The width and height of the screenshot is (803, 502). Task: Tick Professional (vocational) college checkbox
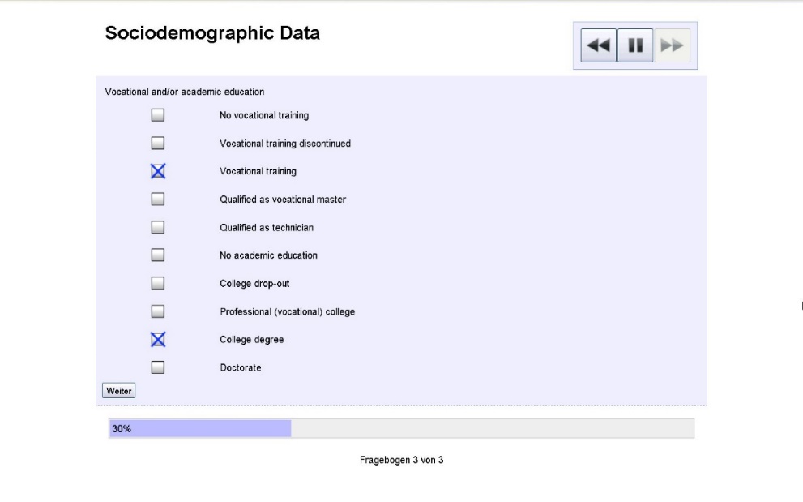tap(158, 311)
